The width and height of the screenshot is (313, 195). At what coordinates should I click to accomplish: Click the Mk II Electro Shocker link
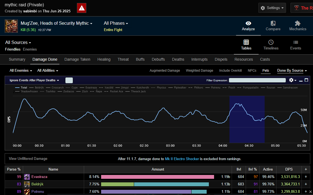tap(182, 159)
